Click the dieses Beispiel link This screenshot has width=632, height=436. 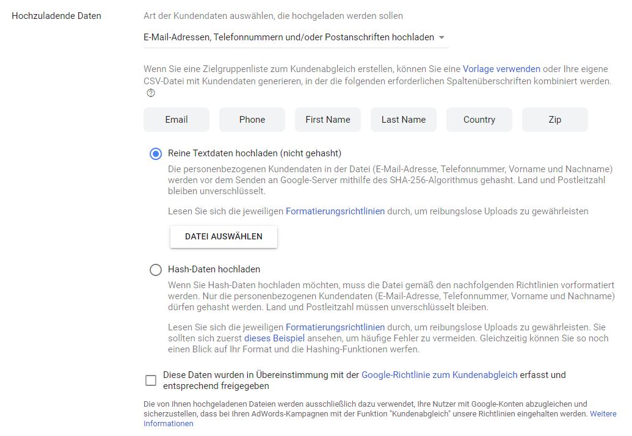[x=274, y=338]
